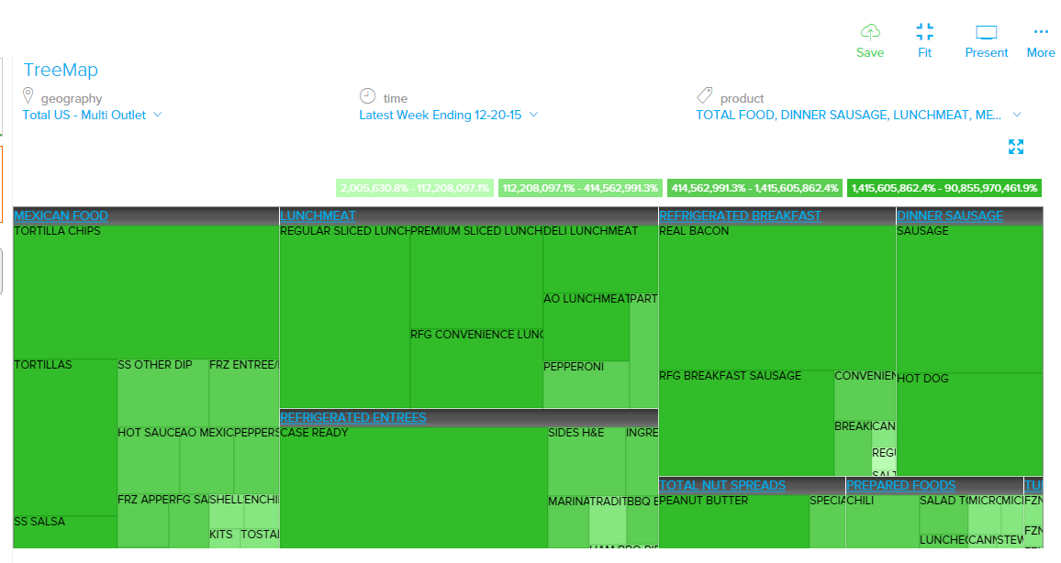Click the geography location pin icon

coord(28,96)
